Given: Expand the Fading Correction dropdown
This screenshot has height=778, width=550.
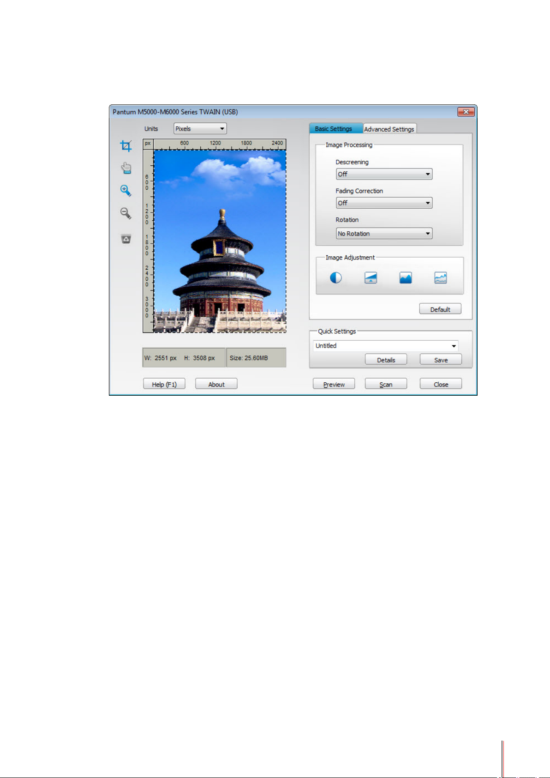Looking at the screenshot, I should [x=384, y=203].
